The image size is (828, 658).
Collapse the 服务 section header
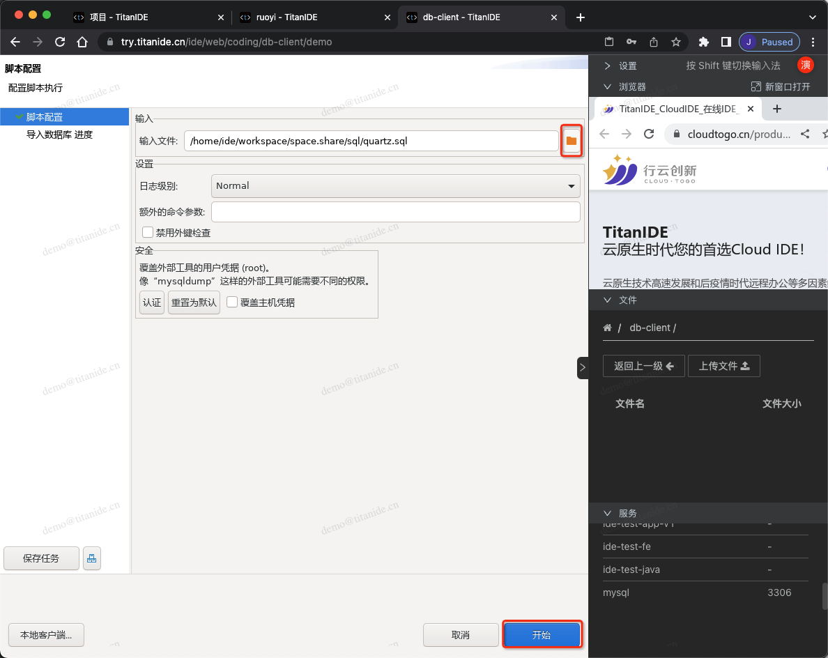click(608, 513)
